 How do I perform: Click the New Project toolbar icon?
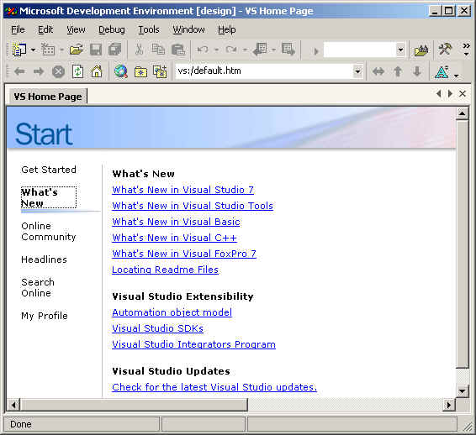(19, 50)
